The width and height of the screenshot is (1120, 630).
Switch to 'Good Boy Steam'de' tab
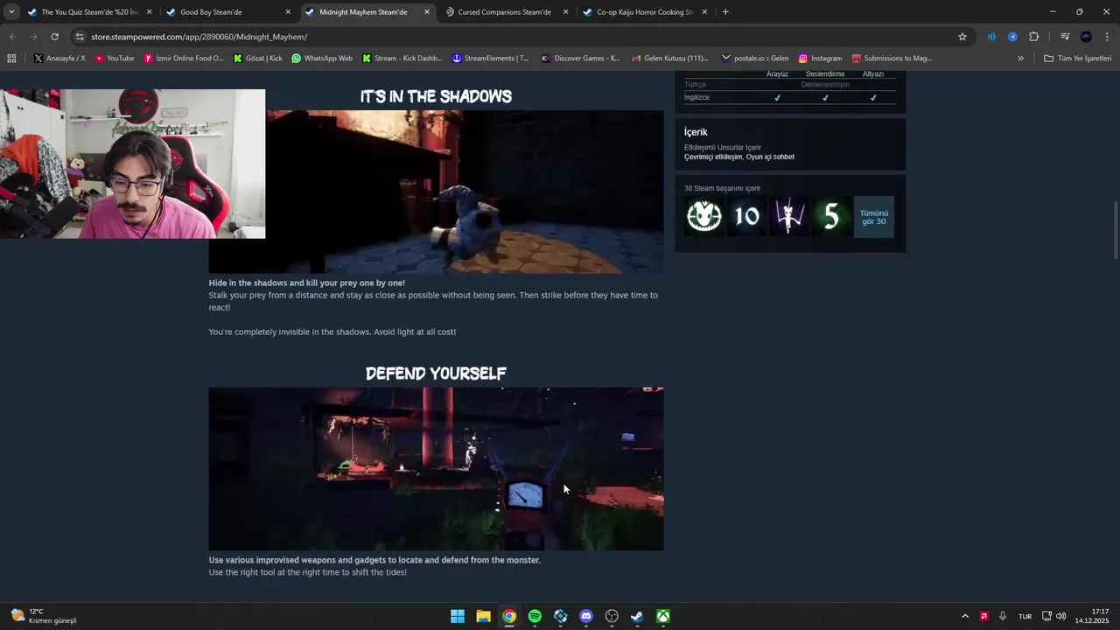coord(227,12)
